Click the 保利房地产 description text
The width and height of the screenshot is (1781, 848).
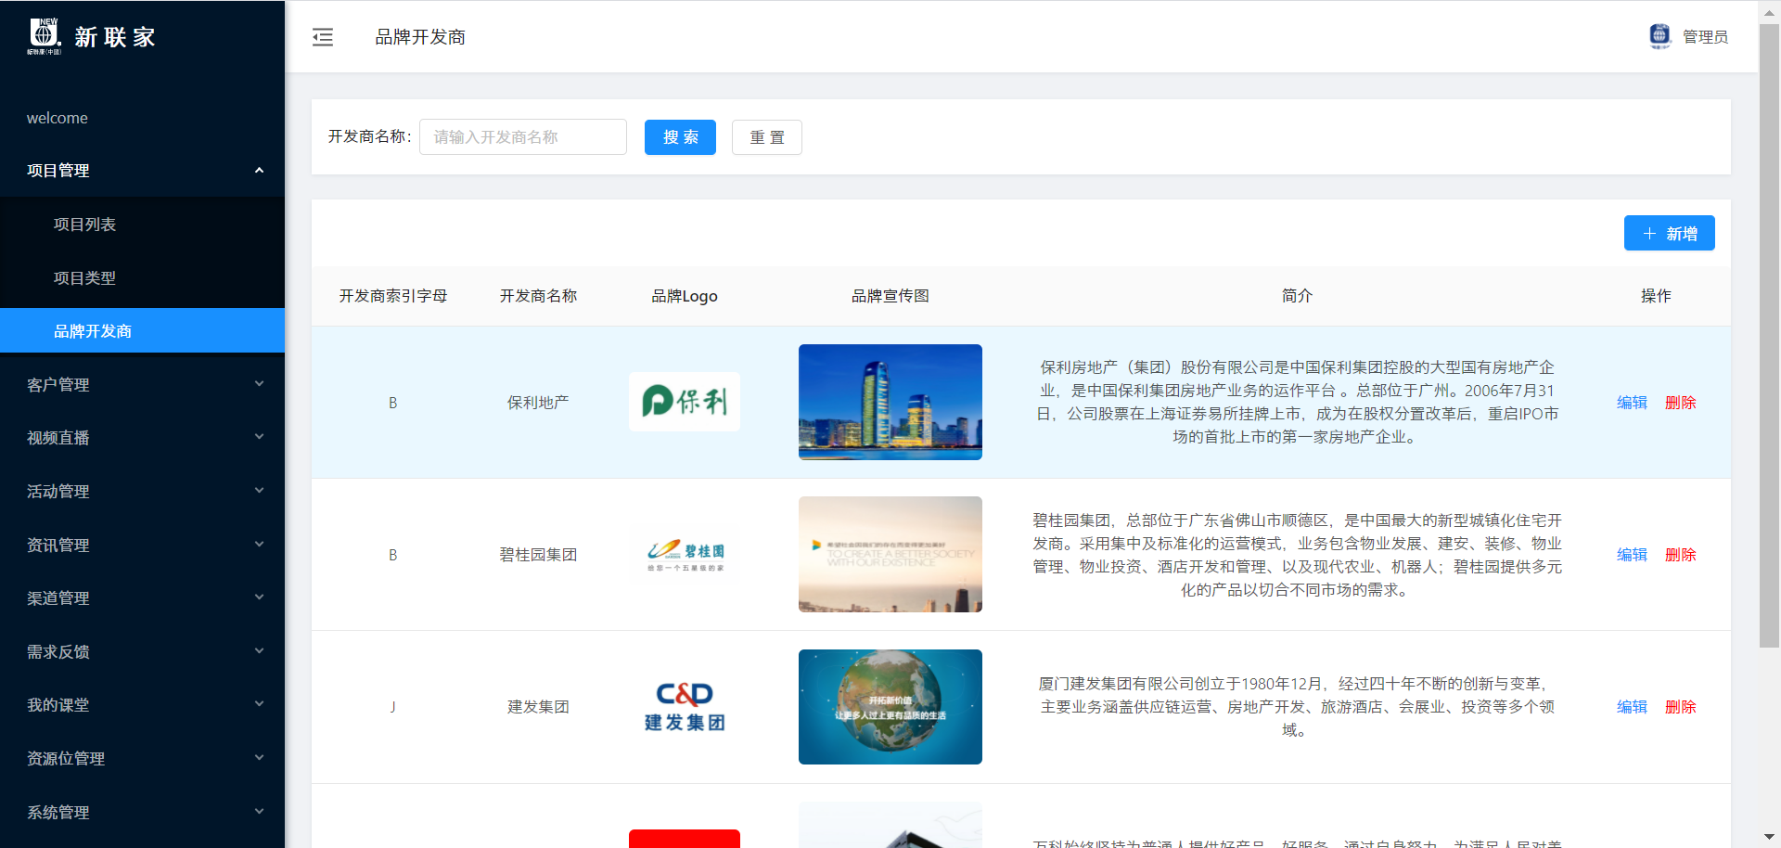[1297, 402]
